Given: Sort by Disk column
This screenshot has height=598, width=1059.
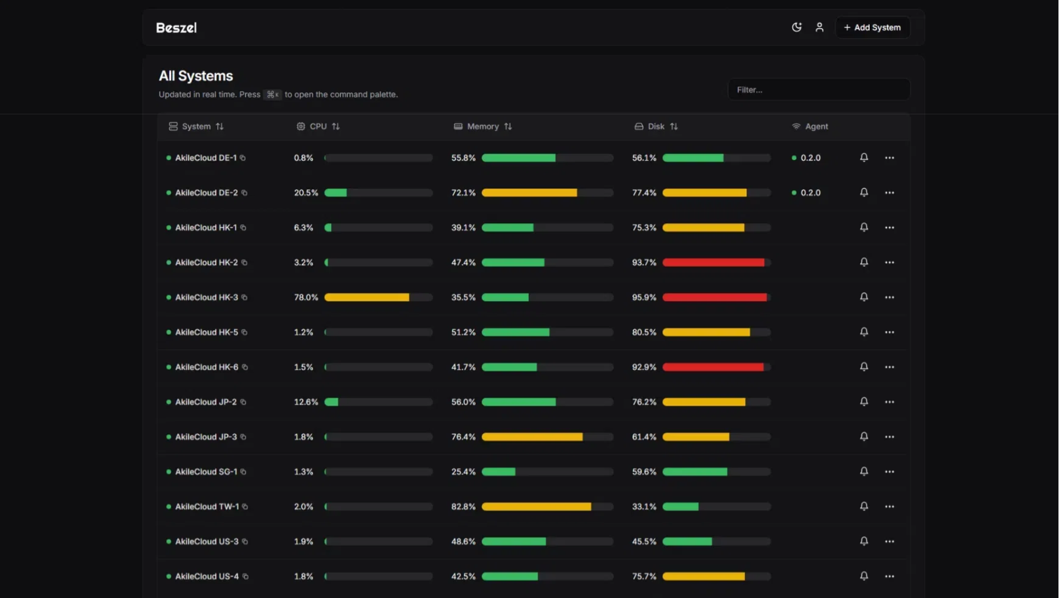Looking at the screenshot, I should point(656,126).
